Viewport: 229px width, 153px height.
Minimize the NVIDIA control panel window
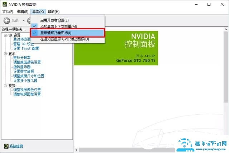tap(196, 4)
